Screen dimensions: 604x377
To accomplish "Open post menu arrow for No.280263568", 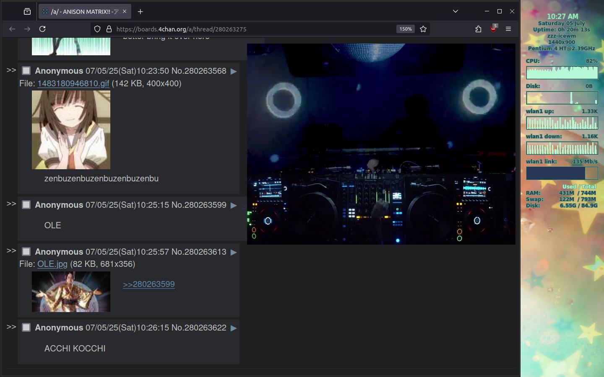I will 234,71.
